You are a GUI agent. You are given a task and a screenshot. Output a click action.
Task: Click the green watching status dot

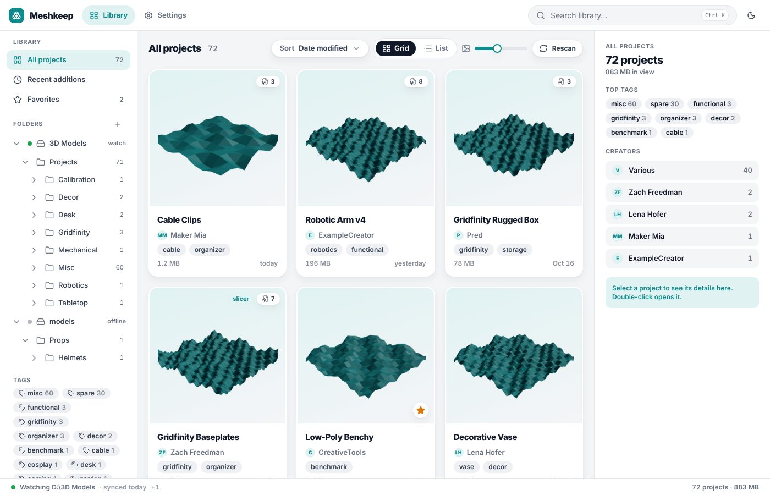(13, 487)
